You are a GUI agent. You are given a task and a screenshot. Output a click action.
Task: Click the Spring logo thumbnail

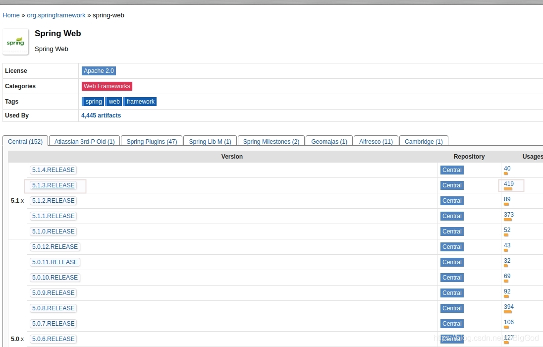(x=15, y=42)
